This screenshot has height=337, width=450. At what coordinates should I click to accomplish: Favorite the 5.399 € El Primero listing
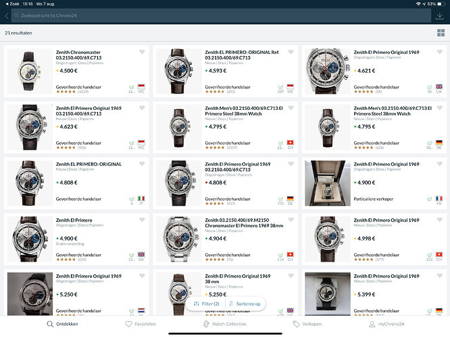[x=440, y=276]
